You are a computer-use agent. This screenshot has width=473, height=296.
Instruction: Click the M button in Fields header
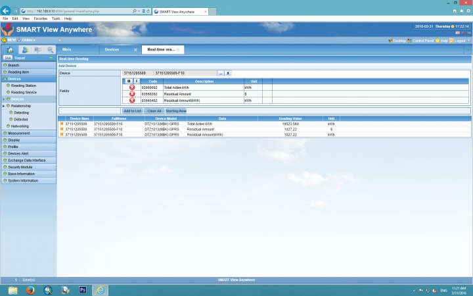pyautogui.click(x=129, y=82)
